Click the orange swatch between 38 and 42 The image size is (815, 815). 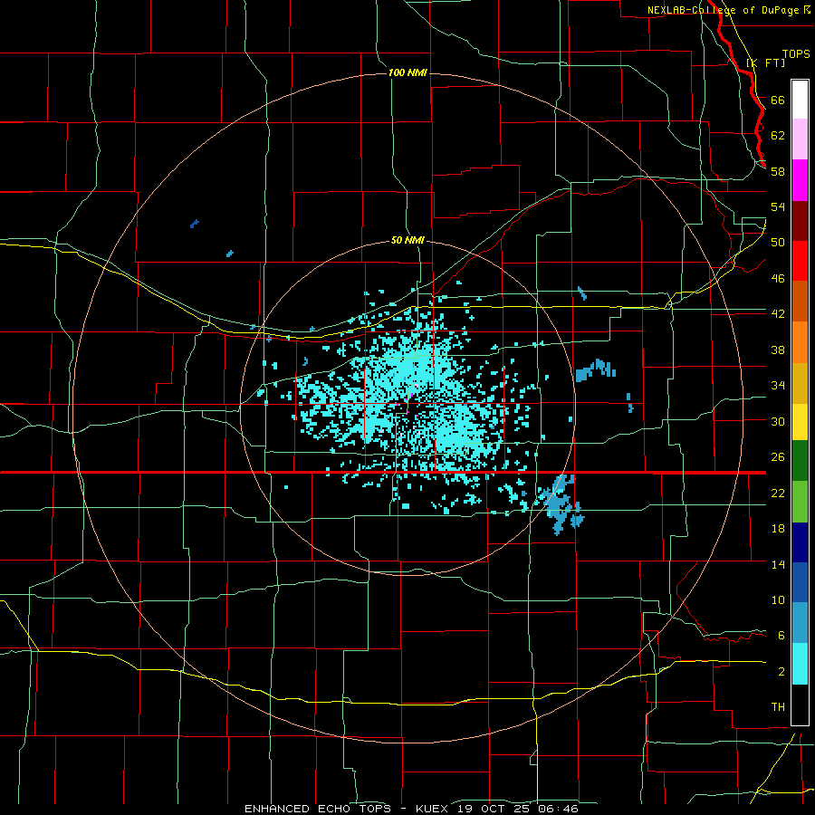point(800,342)
